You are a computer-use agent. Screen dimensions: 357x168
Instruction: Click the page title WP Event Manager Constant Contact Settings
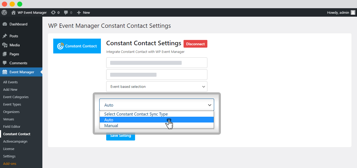click(109, 26)
